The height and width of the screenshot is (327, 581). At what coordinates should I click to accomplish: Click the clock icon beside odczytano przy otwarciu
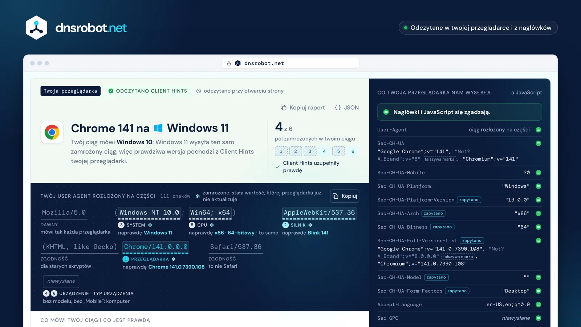click(x=199, y=91)
